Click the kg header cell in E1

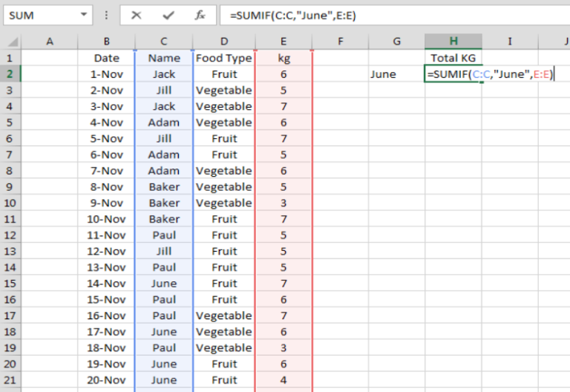pyautogui.click(x=284, y=58)
